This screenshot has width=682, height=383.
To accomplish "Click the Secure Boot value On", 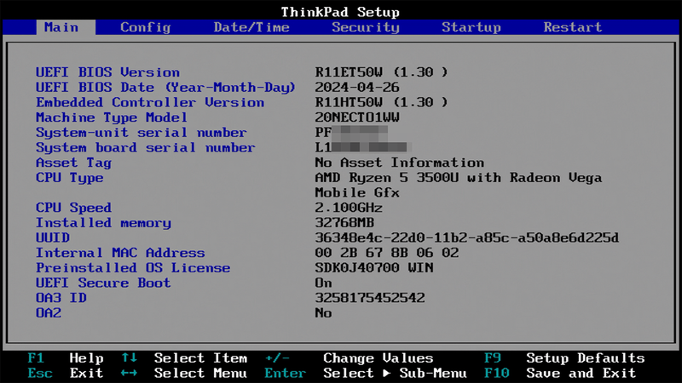I will point(323,283).
